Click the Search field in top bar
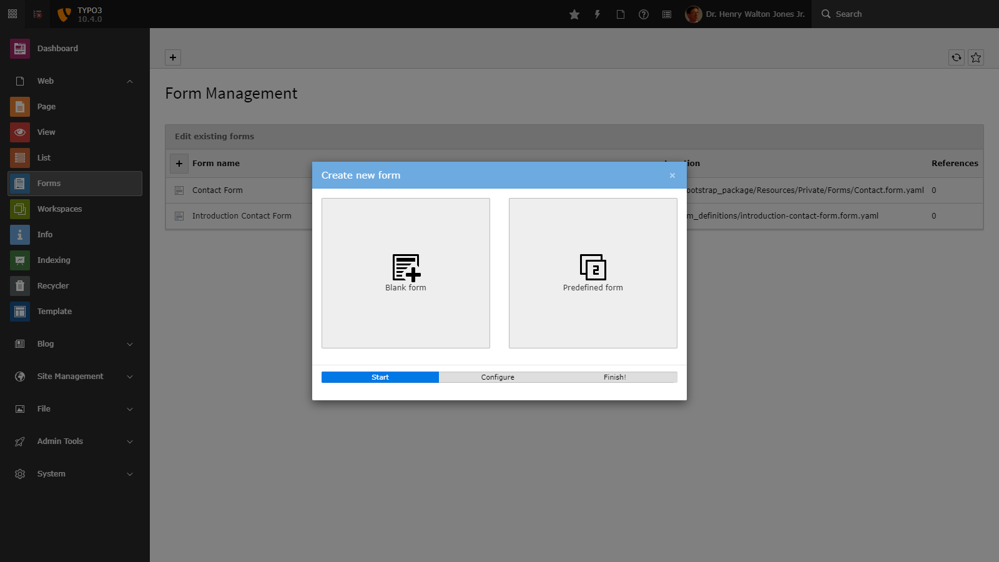Viewport: 999px width, 562px height. pyautogui.click(x=874, y=14)
